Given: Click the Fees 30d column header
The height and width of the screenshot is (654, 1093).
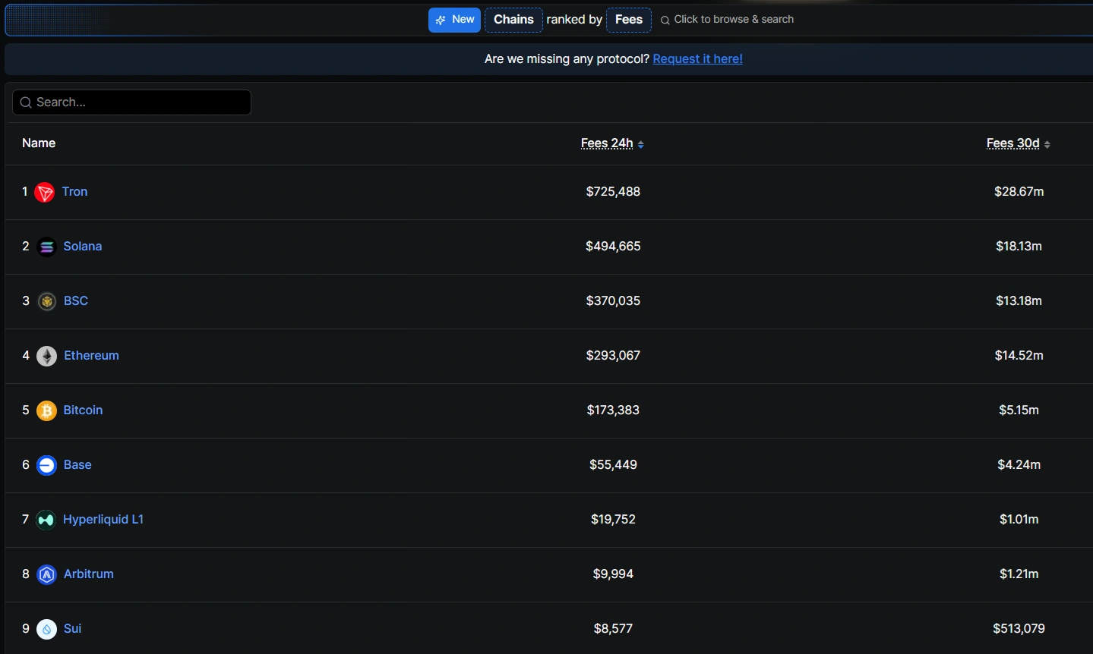Looking at the screenshot, I should (1013, 143).
